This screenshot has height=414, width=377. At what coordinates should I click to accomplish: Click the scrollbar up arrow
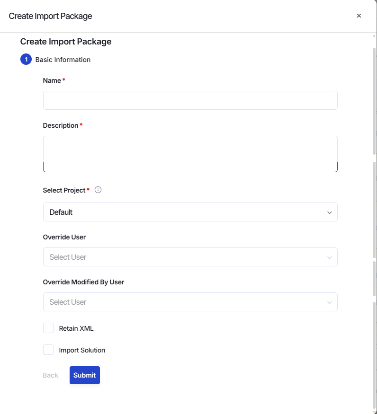(374, 35)
